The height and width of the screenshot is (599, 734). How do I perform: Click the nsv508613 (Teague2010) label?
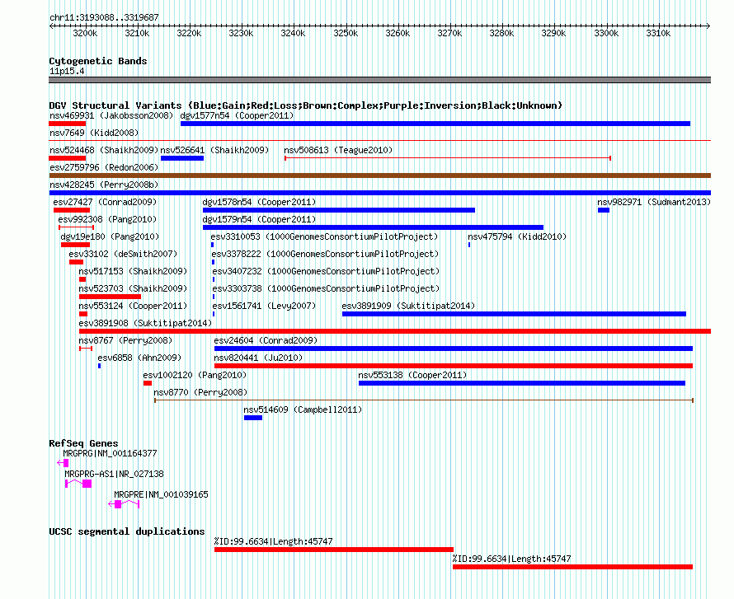[338, 150]
